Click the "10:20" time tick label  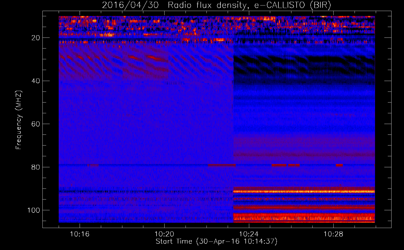point(164,234)
